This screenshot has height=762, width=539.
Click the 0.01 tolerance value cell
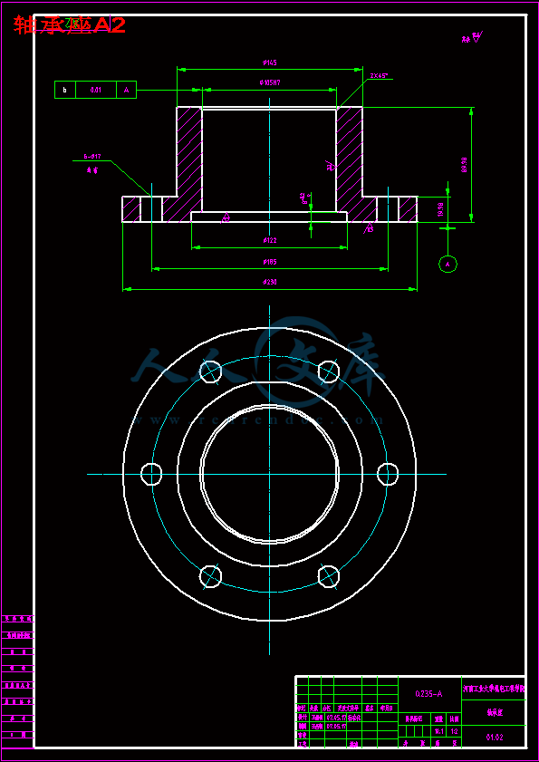96,90
